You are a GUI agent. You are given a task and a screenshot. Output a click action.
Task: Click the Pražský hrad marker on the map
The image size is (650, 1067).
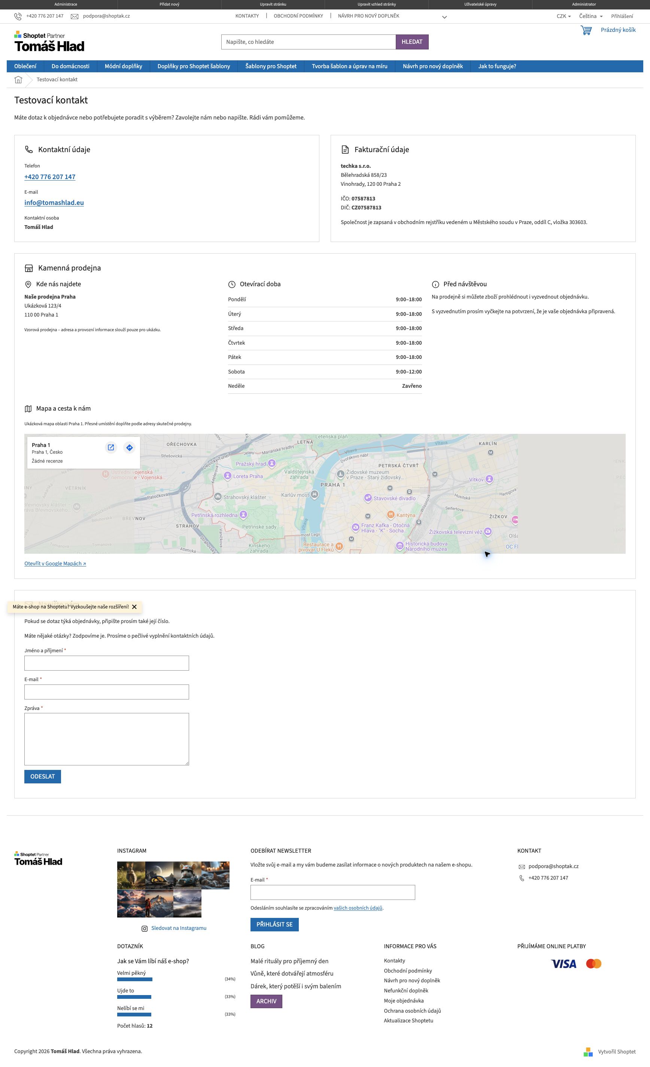point(272,463)
